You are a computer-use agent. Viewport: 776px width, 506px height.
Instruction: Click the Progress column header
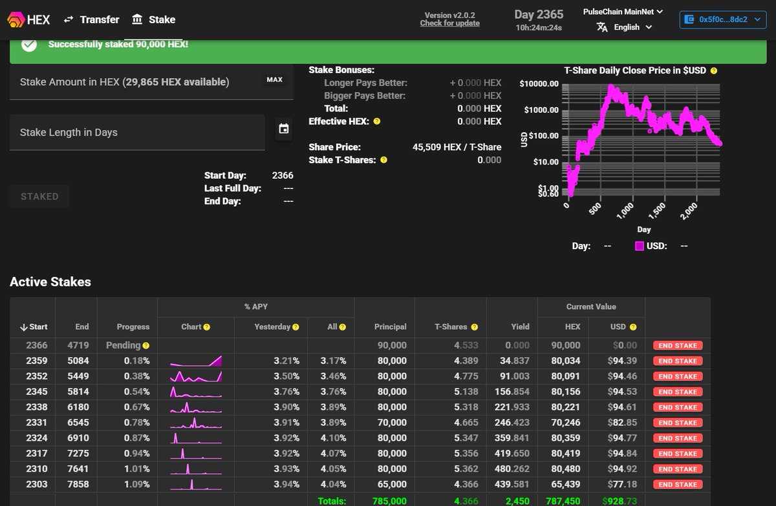coord(133,327)
